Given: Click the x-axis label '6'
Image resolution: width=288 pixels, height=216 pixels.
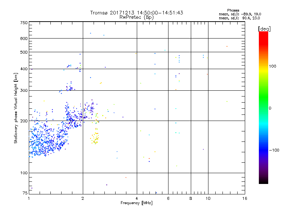Looking at the screenshot, I should click(x=168, y=198).
